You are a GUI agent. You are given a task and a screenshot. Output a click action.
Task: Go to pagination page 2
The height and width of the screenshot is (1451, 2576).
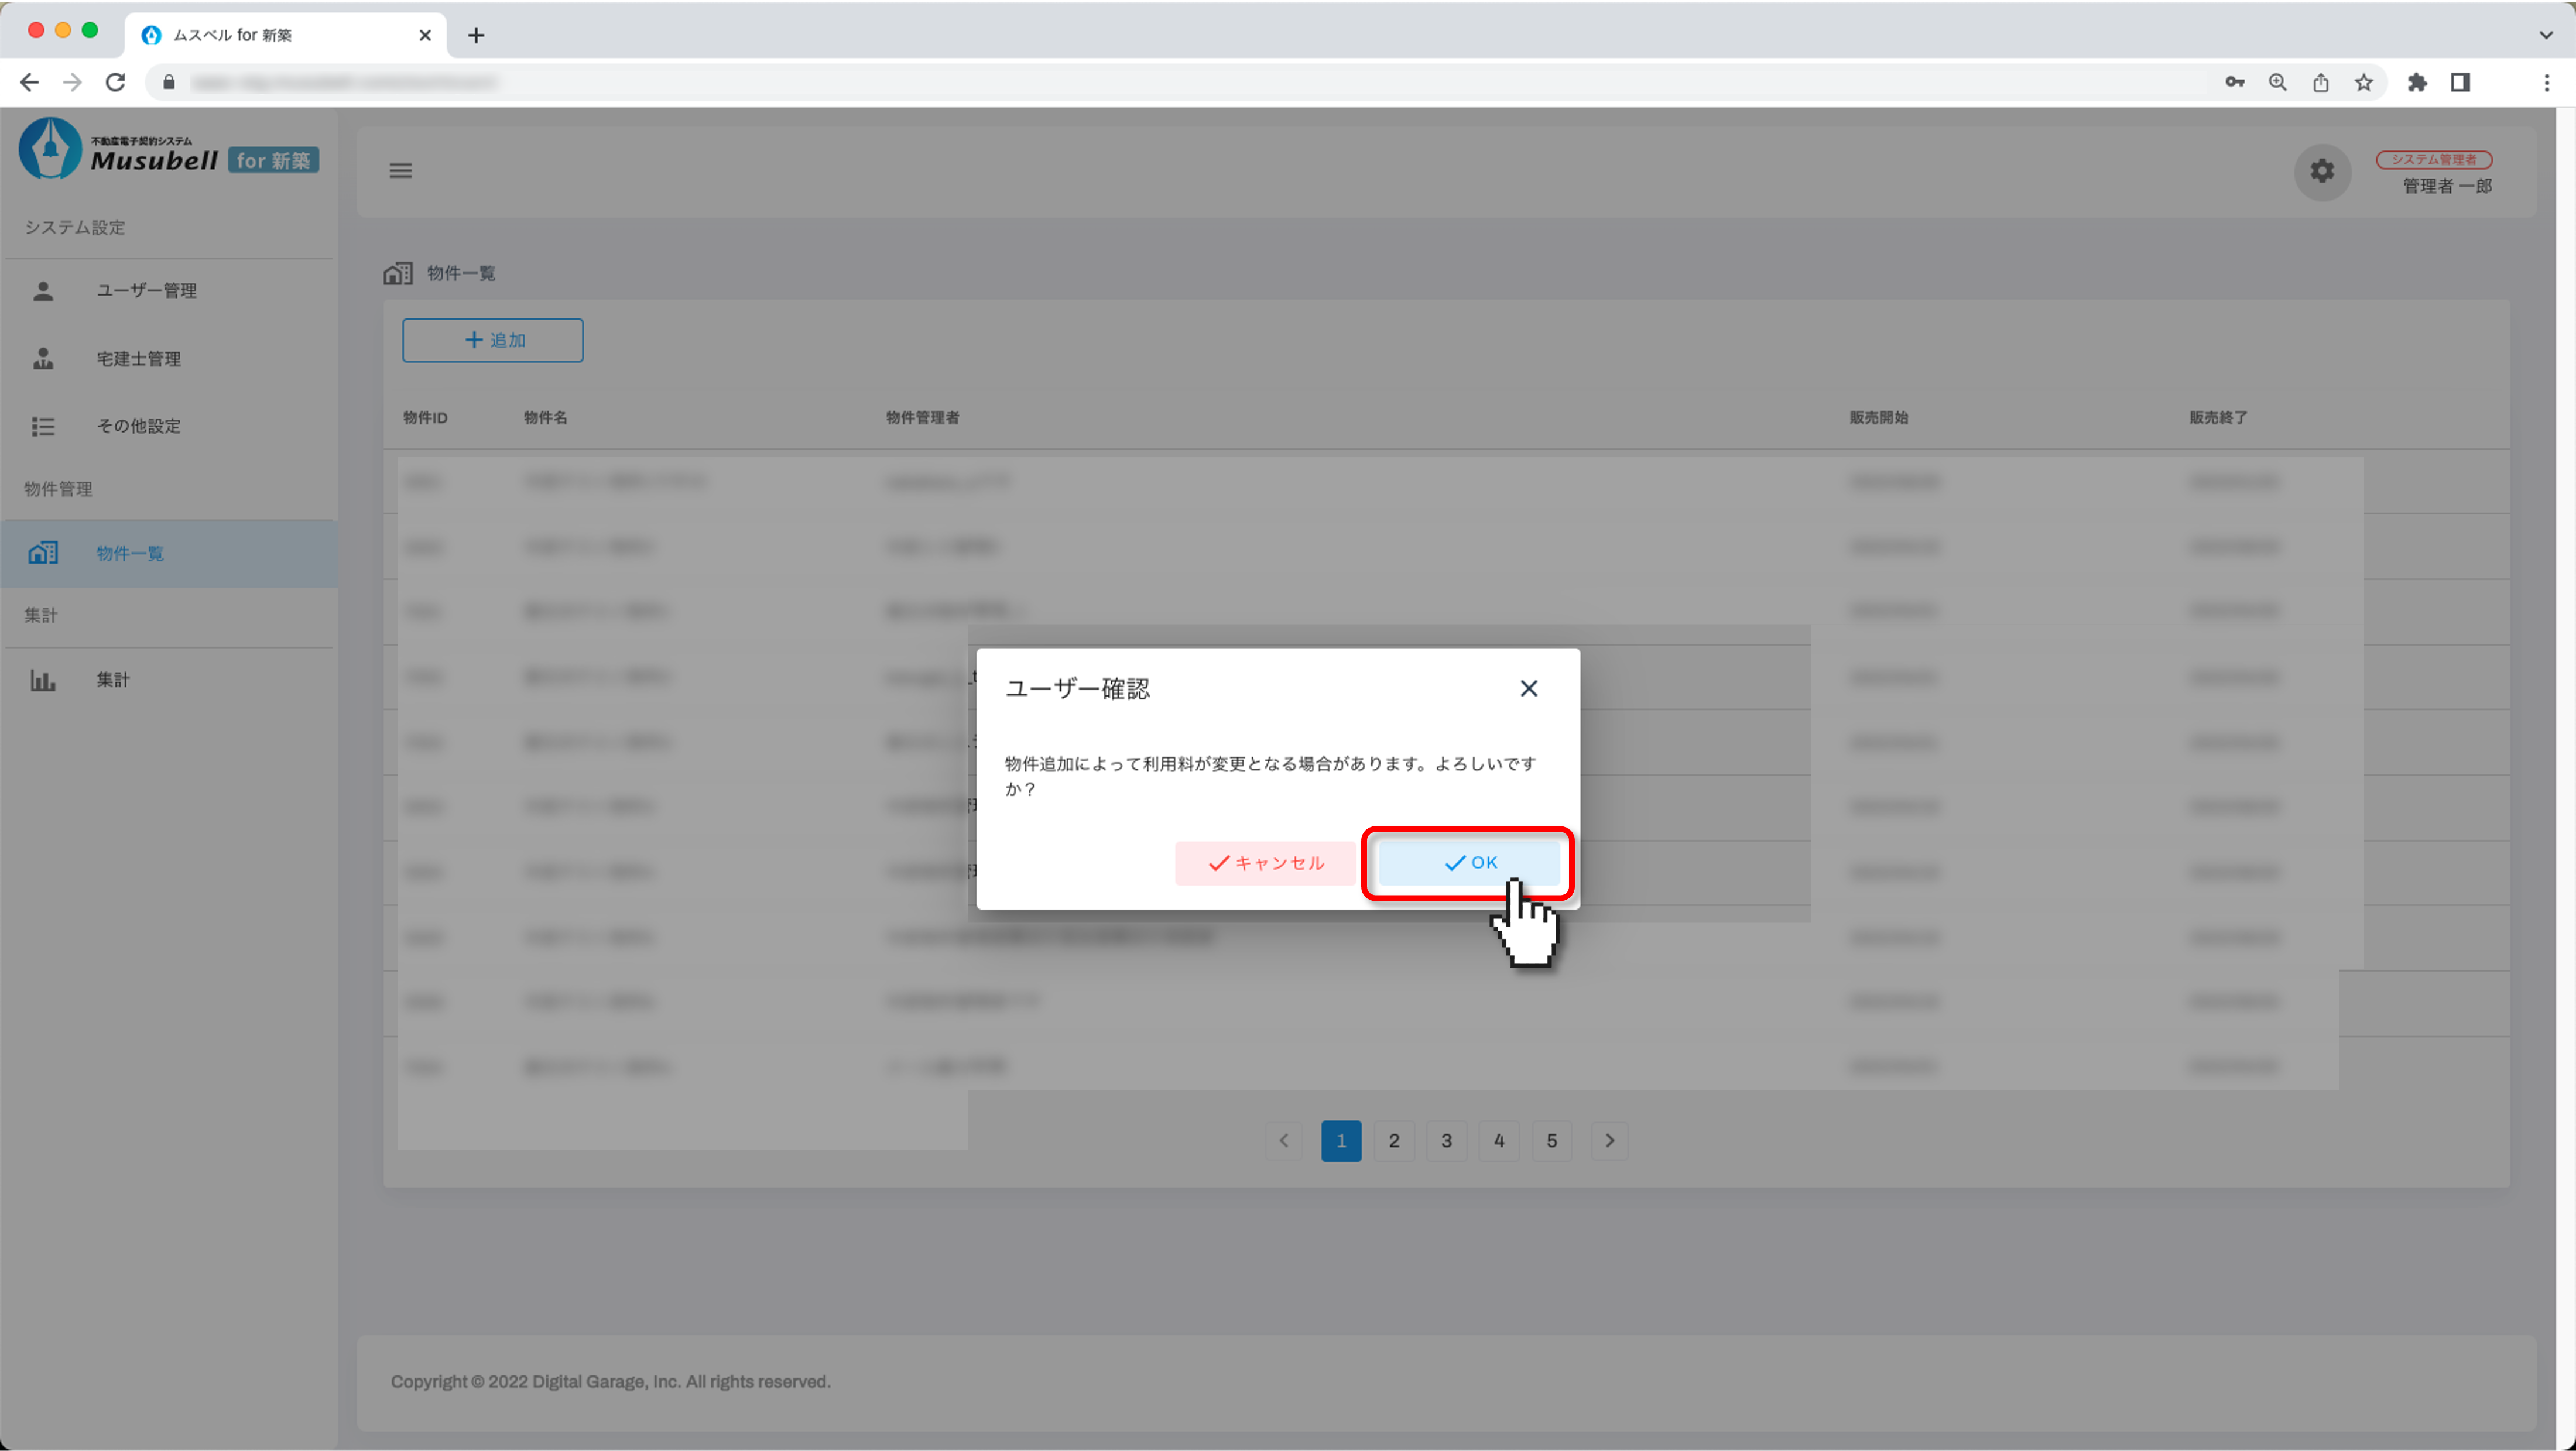tap(1394, 1141)
